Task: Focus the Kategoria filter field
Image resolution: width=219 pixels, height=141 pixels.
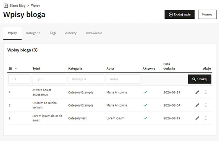Action: pos(86,79)
